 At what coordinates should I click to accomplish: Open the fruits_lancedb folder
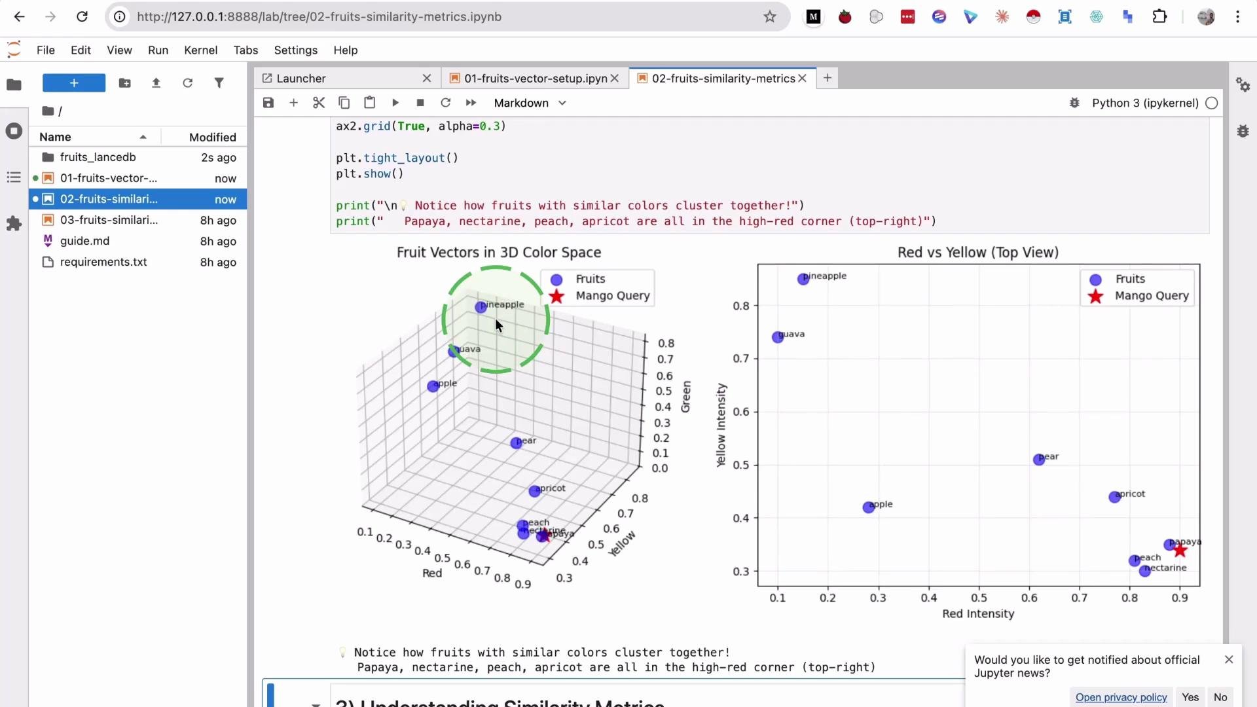(138, 157)
